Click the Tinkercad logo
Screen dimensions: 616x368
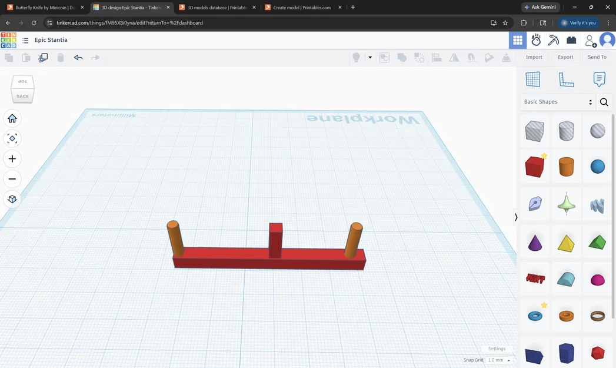click(9, 40)
